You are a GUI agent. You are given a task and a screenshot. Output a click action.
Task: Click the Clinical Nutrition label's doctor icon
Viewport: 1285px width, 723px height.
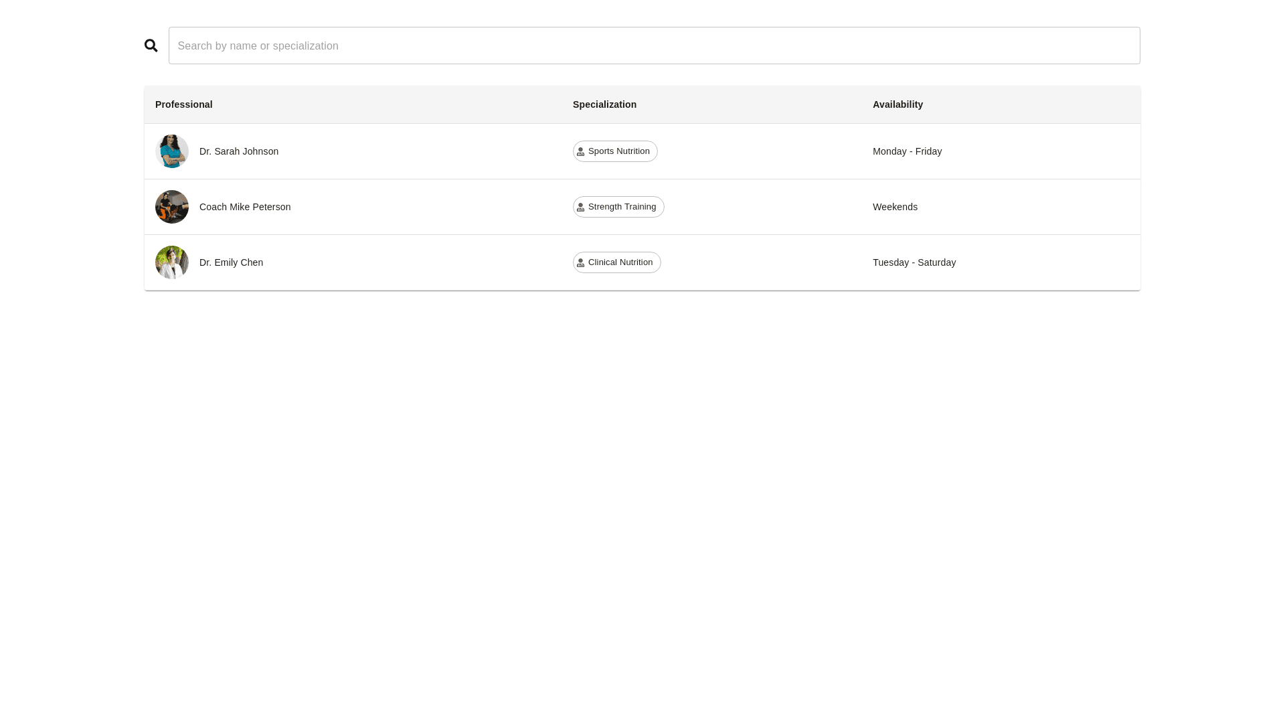point(581,263)
